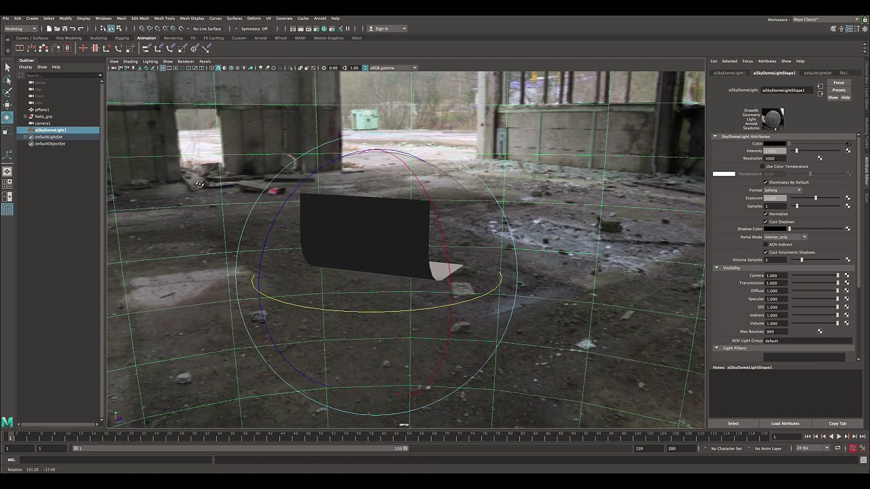
Task: Activate the Move tool in toolbox
Action: (x=7, y=105)
